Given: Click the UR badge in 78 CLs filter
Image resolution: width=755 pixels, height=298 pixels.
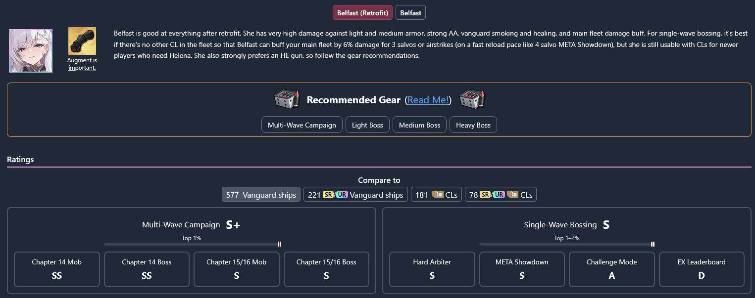Looking at the screenshot, I should tap(499, 195).
